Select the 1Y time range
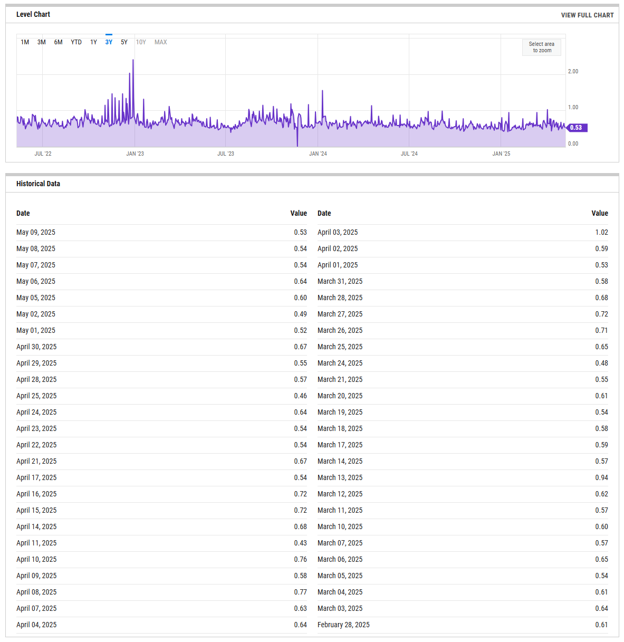Image resolution: width=624 pixels, height=642 pixels. coord(93,42)
